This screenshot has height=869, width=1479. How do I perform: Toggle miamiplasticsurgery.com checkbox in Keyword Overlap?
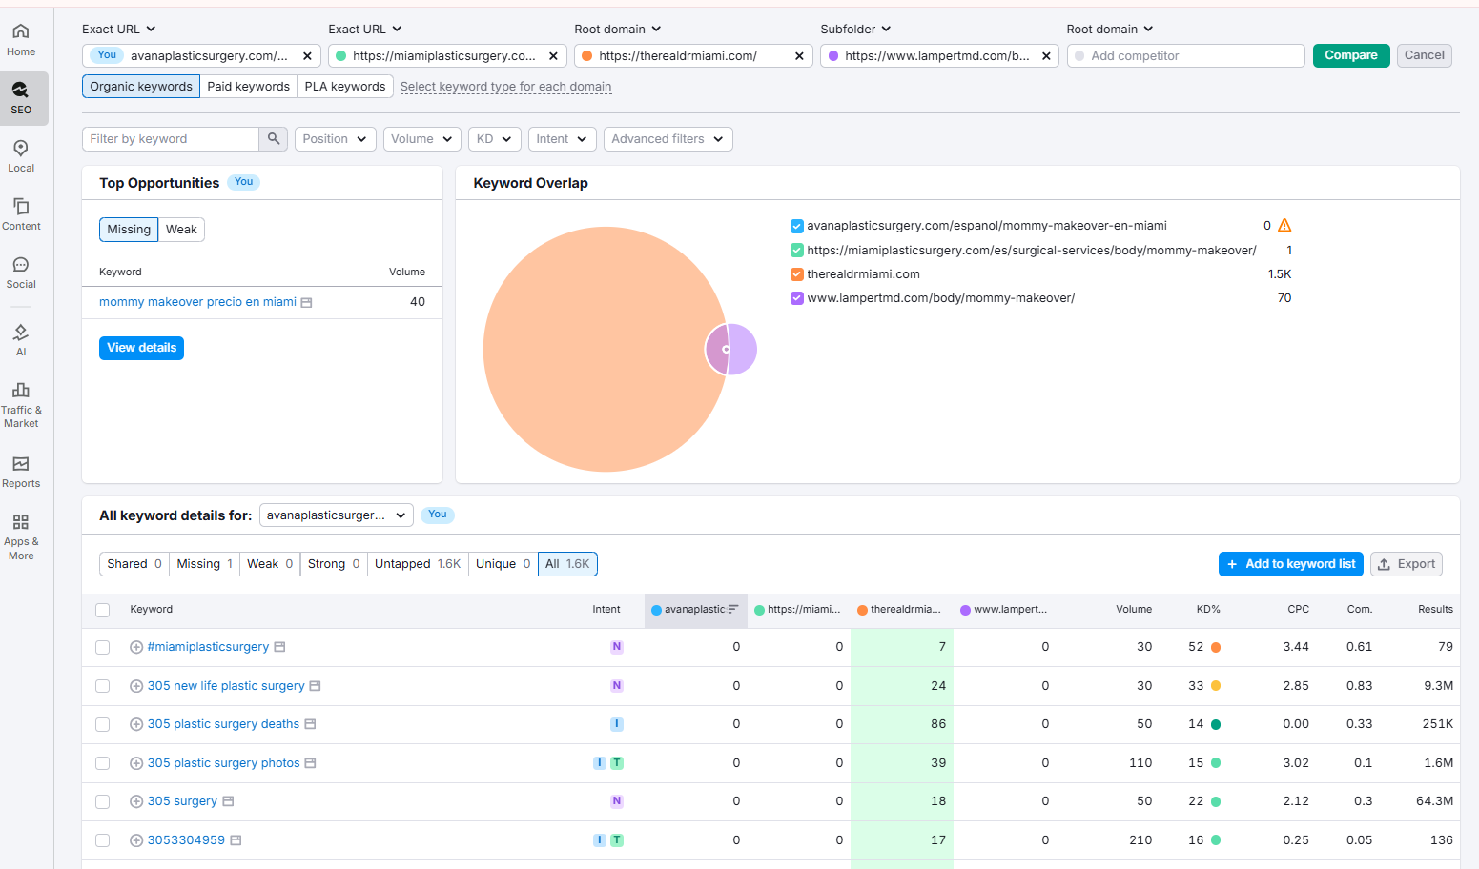pos(797,251)
